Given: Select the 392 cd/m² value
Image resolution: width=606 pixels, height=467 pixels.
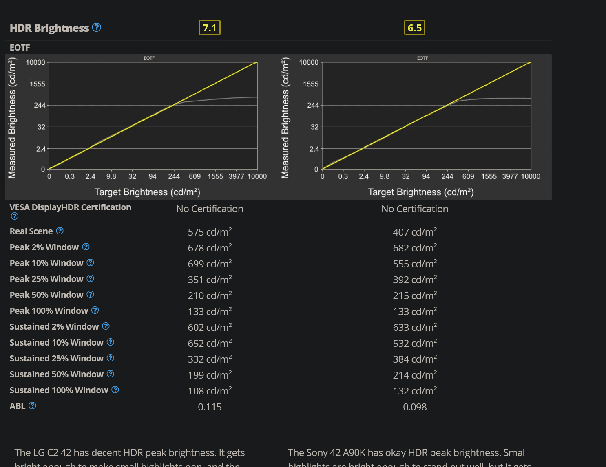Looking at the screenshot, I should click(x=415, y=280).
